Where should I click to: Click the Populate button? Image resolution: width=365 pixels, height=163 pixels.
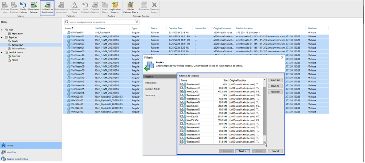click(x=275, y=92)
